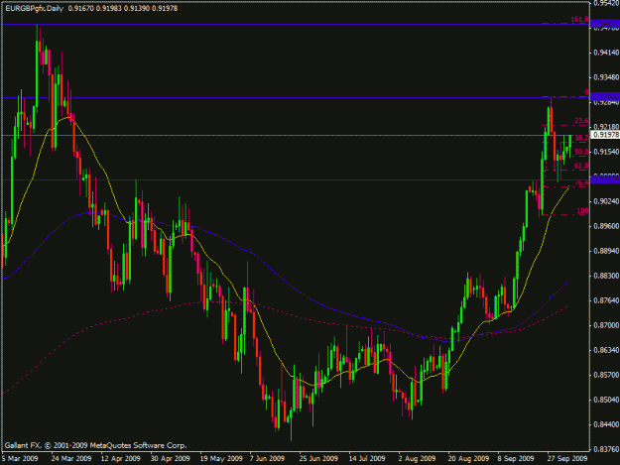The width and height of the screenshot is (620, 465).
Task: Click the 0.85700 price axis label
Action: pyautogui.click(x=606, y=375)
